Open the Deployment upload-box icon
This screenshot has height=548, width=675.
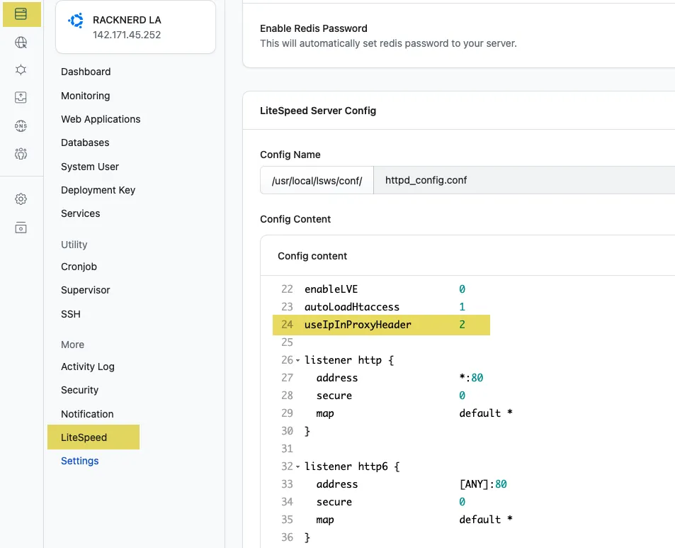click(21, 97)
